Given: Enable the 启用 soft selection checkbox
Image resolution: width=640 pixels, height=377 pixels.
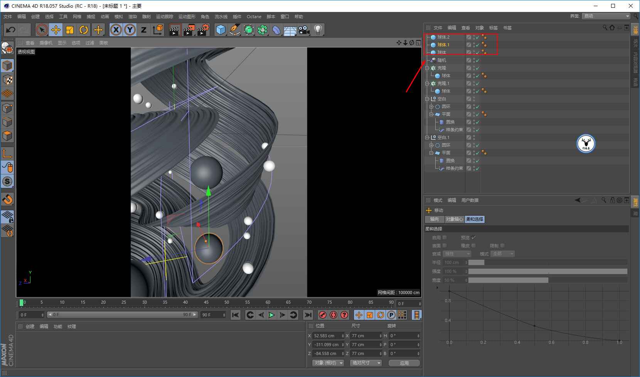Looking at the screenshot, I should [445, 238].
